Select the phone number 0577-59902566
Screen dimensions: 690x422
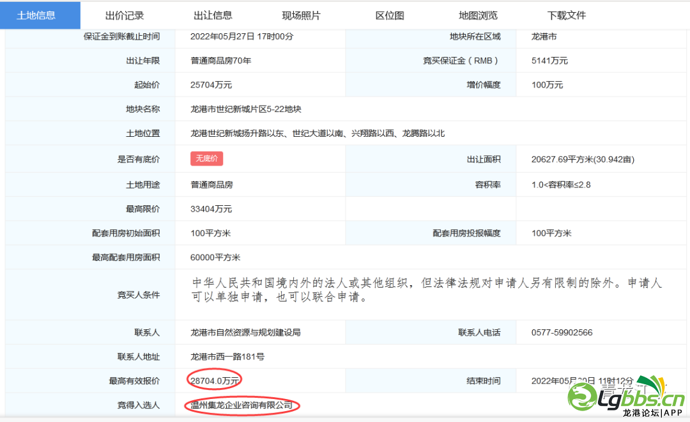pos(562,332)
